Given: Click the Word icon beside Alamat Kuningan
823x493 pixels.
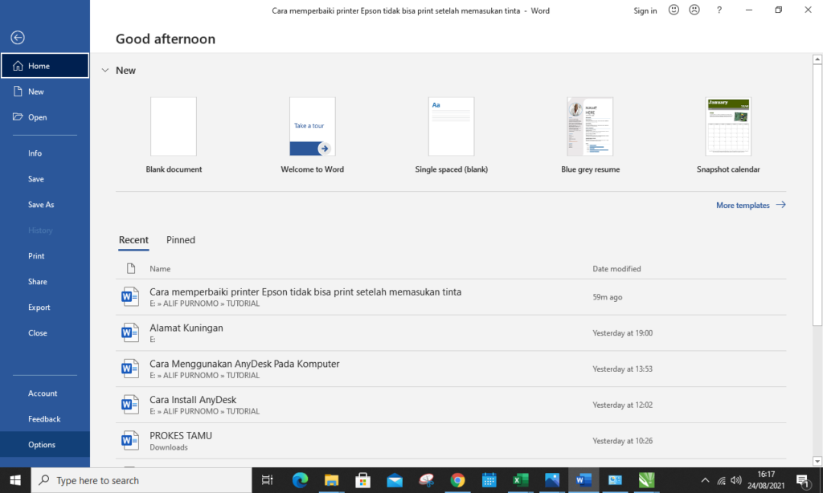Looking at the screenshot, I should pos(129,332).
